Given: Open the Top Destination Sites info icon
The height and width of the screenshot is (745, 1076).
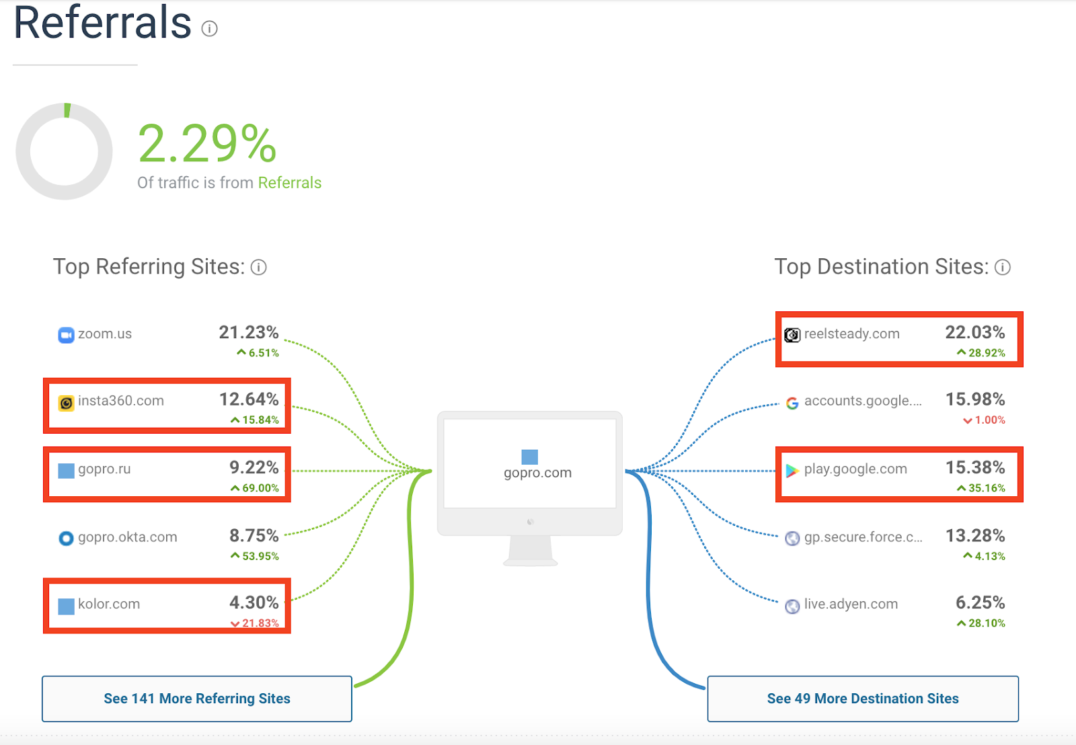Looking at the screenshot, I should [x=1003, y=268].
